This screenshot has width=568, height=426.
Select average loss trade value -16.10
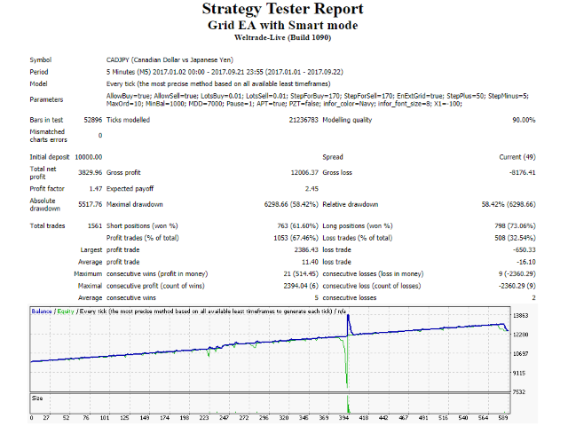point(525,262)
